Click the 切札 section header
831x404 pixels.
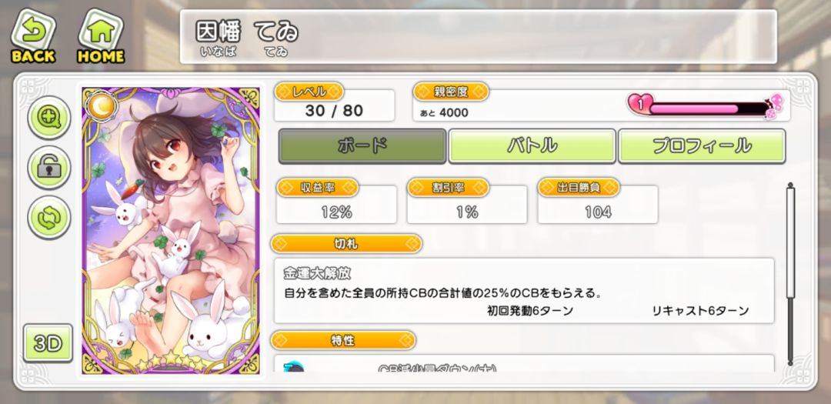pos(346,244)
